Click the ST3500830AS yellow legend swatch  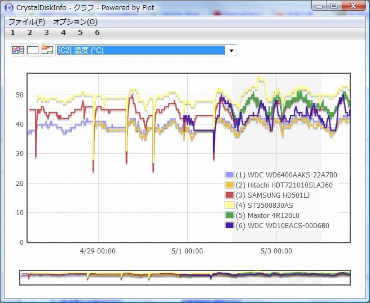tap(230, 205)
